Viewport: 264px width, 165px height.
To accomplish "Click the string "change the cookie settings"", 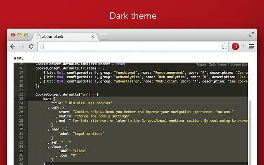I will [102, 116].
